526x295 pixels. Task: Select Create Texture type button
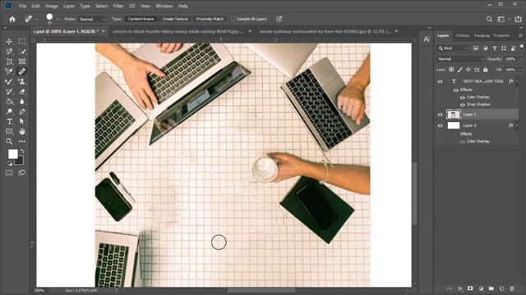175,19
